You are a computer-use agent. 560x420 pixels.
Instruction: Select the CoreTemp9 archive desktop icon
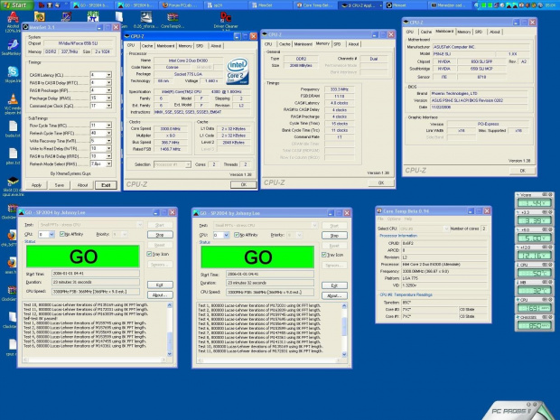pos(173,18)
